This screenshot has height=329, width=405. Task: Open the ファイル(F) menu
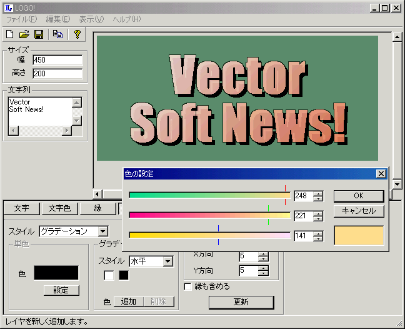22,19
